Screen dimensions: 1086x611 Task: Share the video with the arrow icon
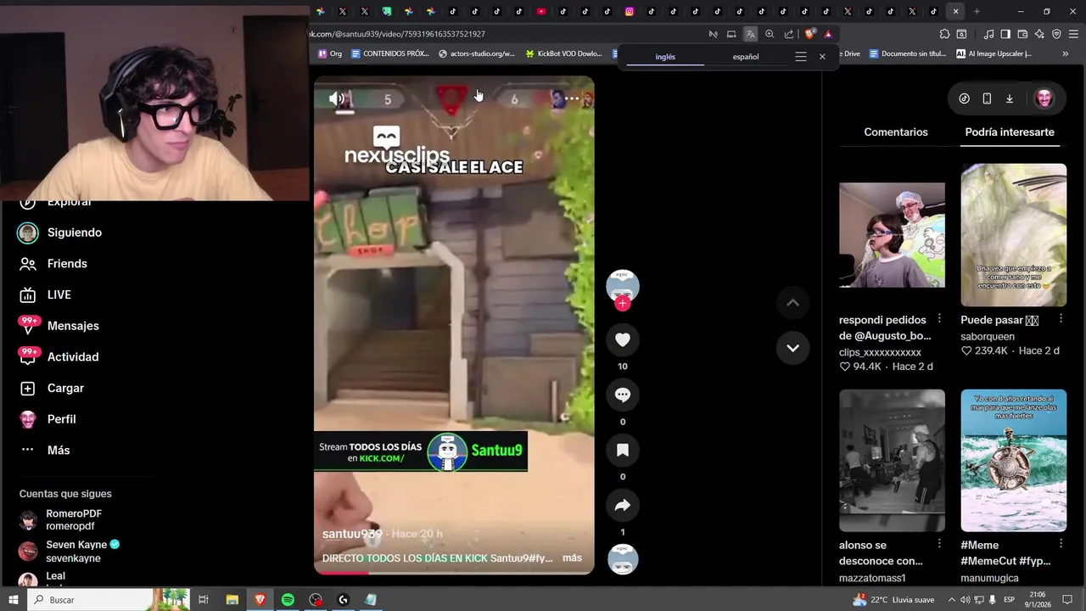[623, 505]
